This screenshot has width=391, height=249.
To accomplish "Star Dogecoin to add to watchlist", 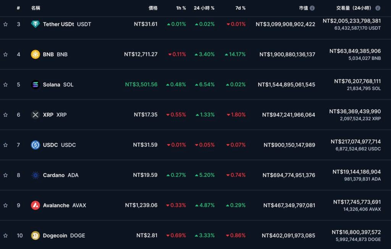I will coord(5,235).
